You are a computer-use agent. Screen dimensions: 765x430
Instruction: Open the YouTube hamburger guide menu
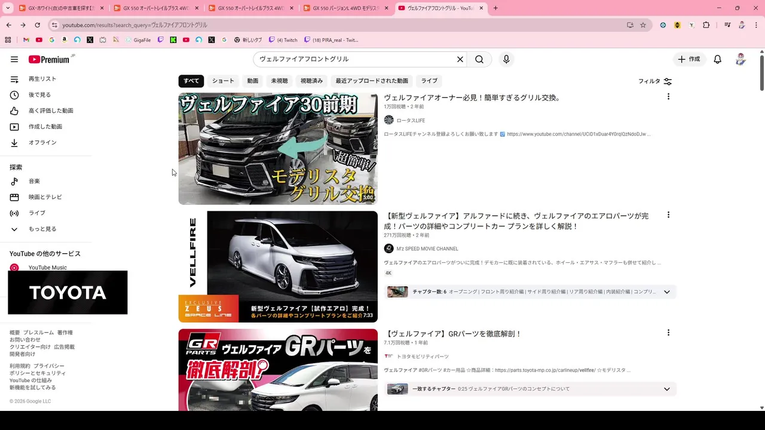click(14, 59)
